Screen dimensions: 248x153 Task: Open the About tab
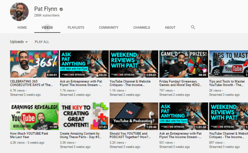point(170,28)
